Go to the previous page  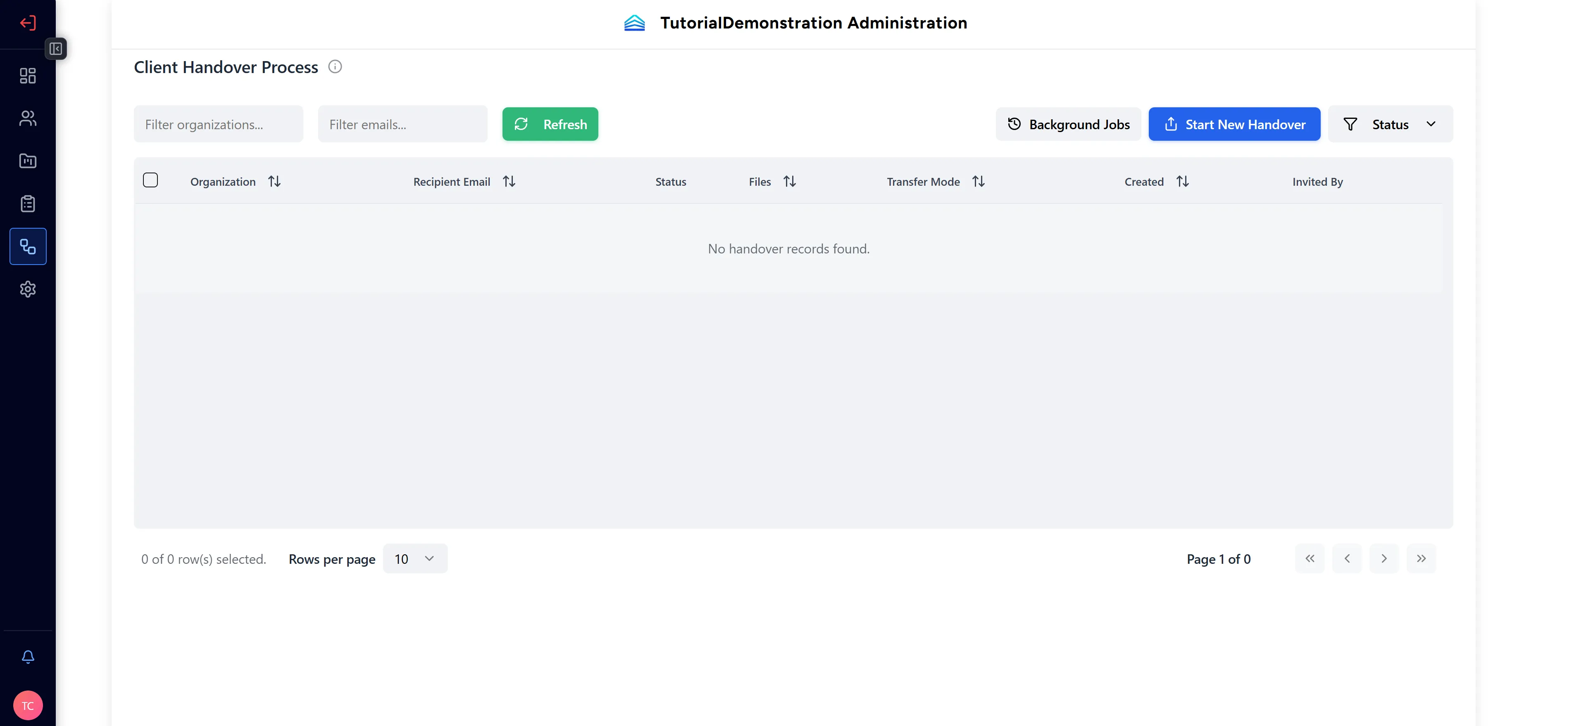(x=1347, y=559)
